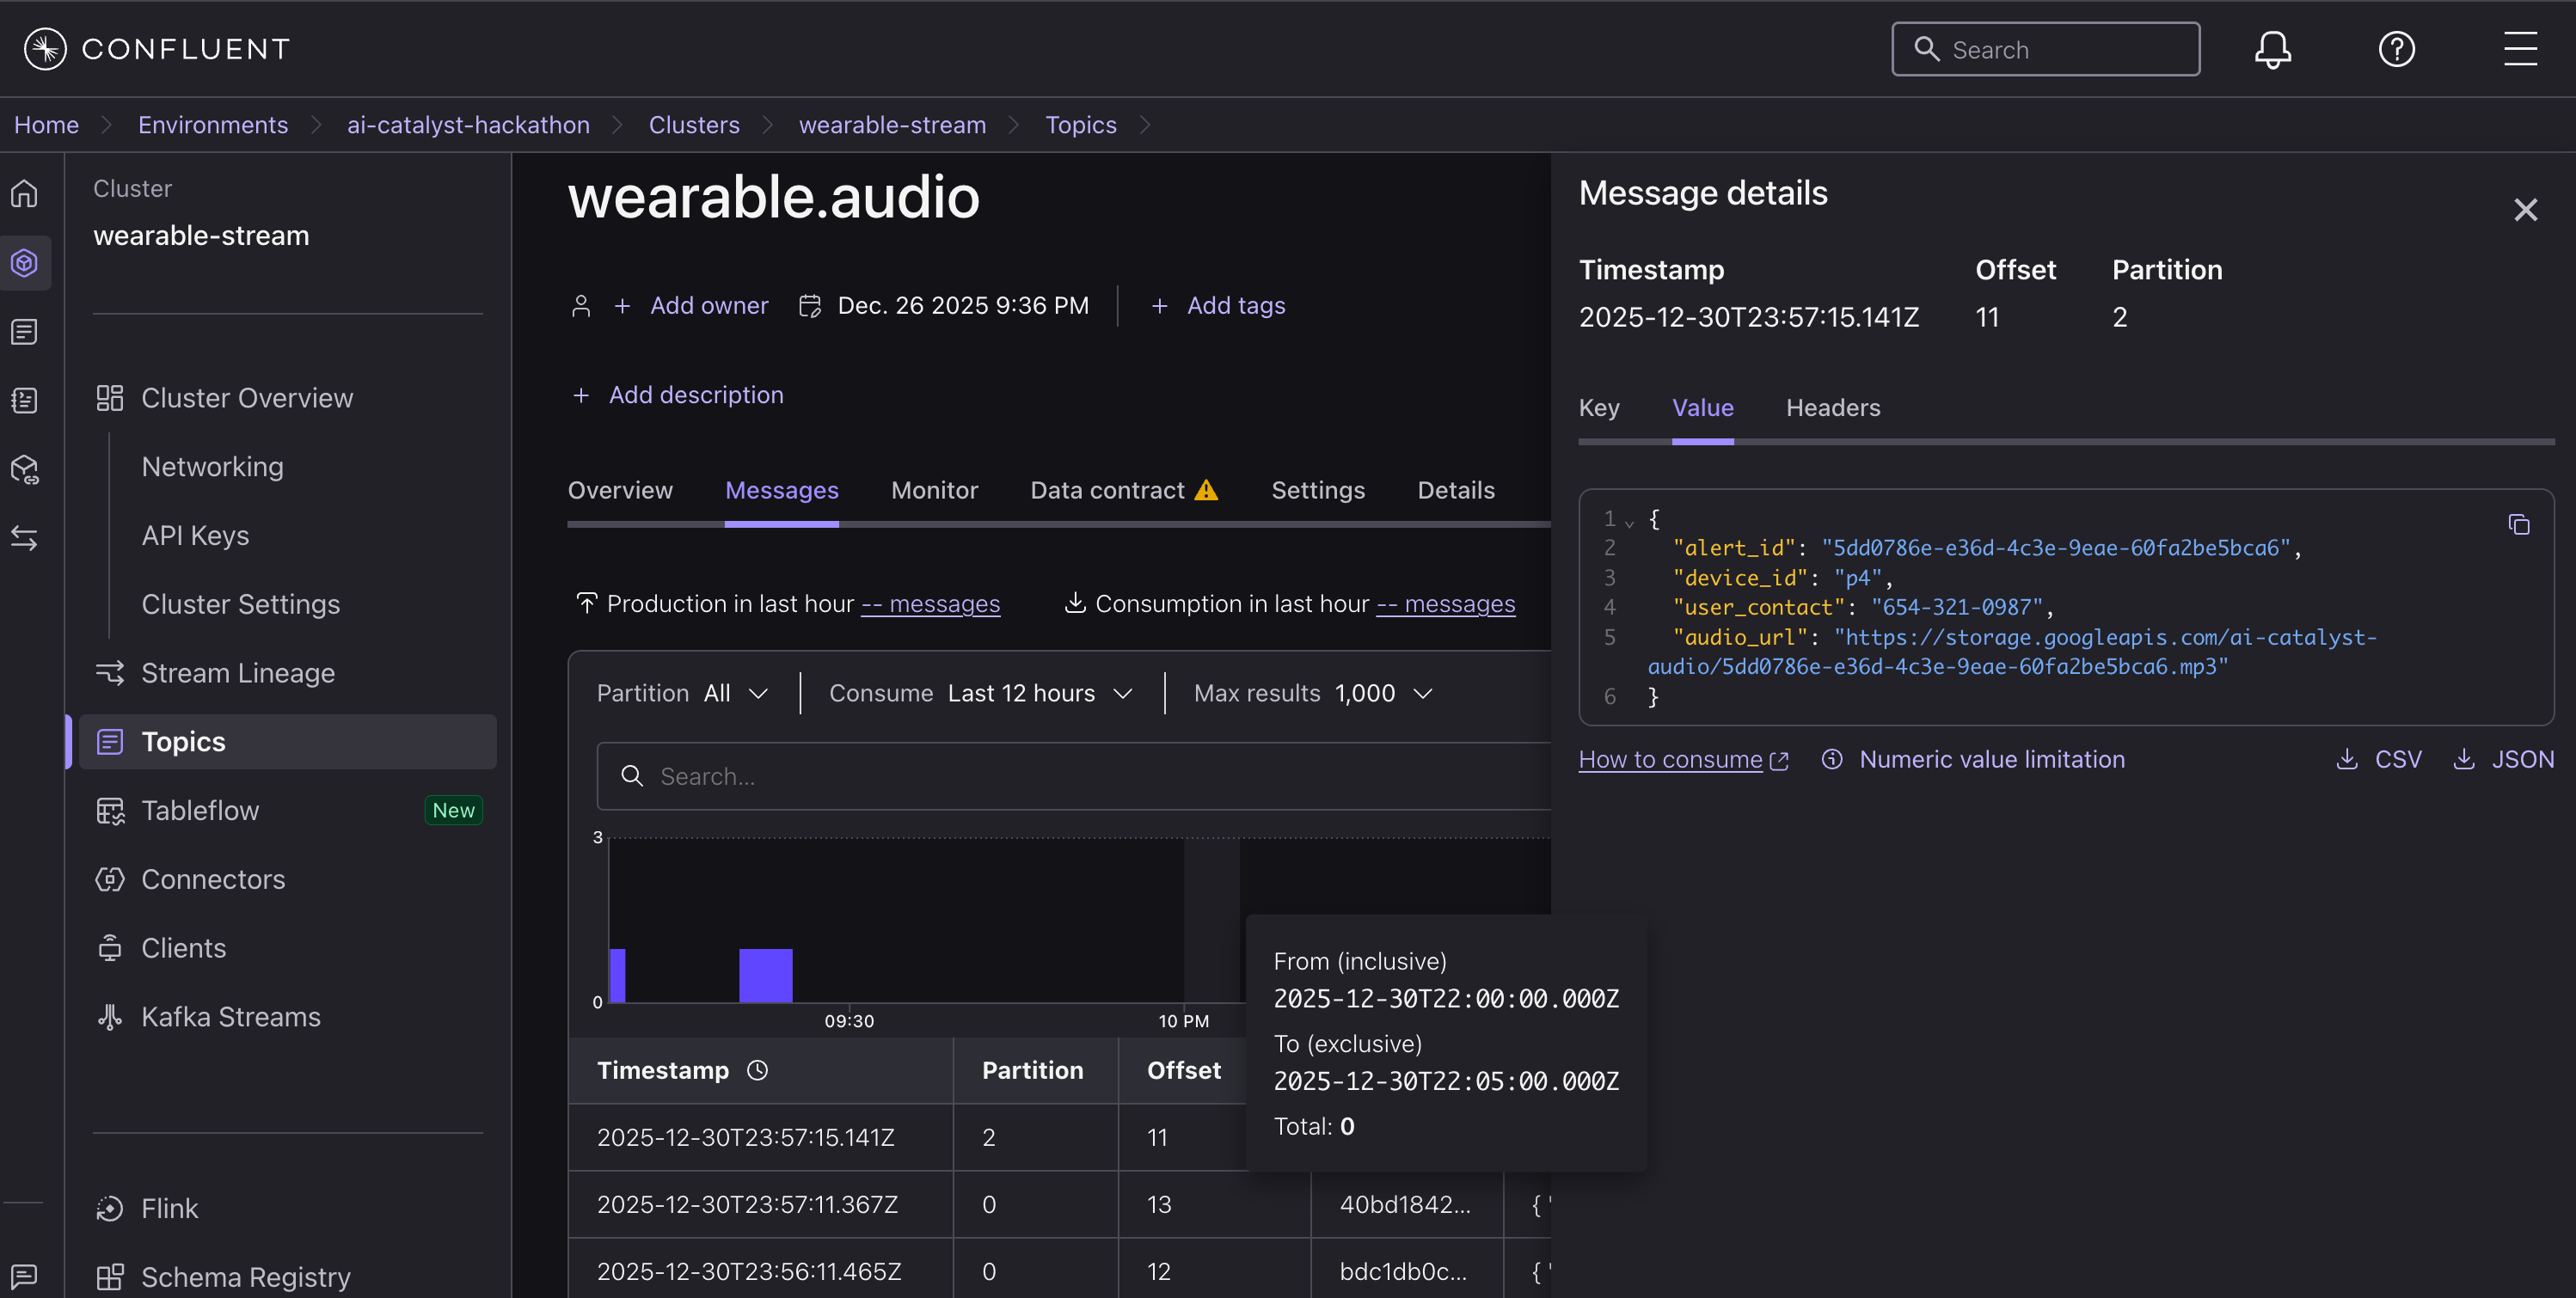Click the home icon in the left rail
Image resolution: width=2576 pixels, height=1298 pixels.
[25, 193]
